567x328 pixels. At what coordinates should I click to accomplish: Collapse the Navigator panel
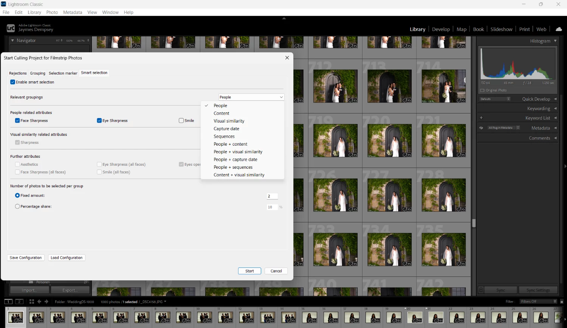click(x=12, y=40)
